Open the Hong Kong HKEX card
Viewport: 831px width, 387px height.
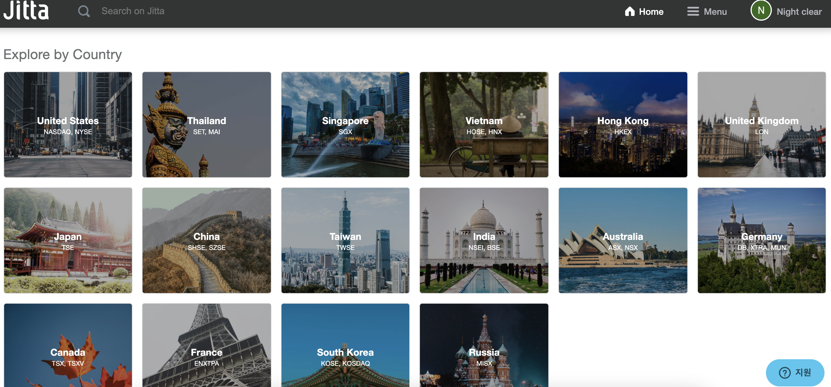pyautogui.click(x=623, y=125)
